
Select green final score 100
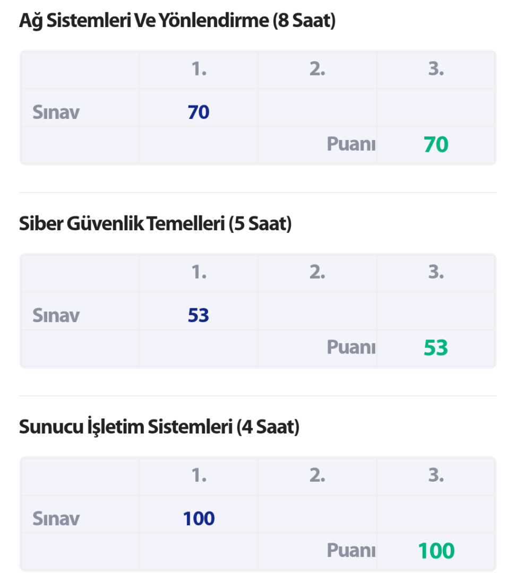[x=436, y=551]
